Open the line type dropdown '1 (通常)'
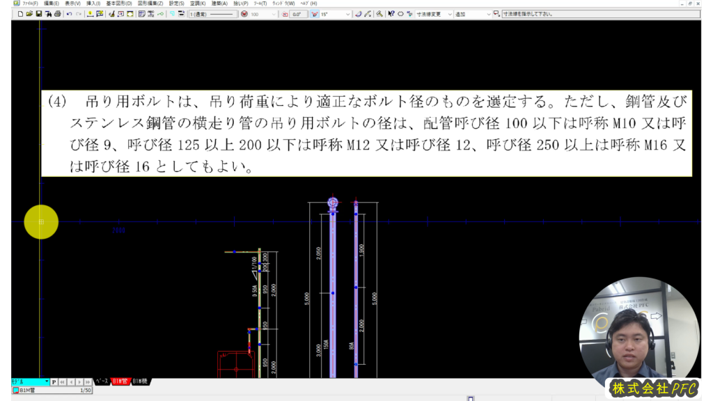 (x=212, y=14)
